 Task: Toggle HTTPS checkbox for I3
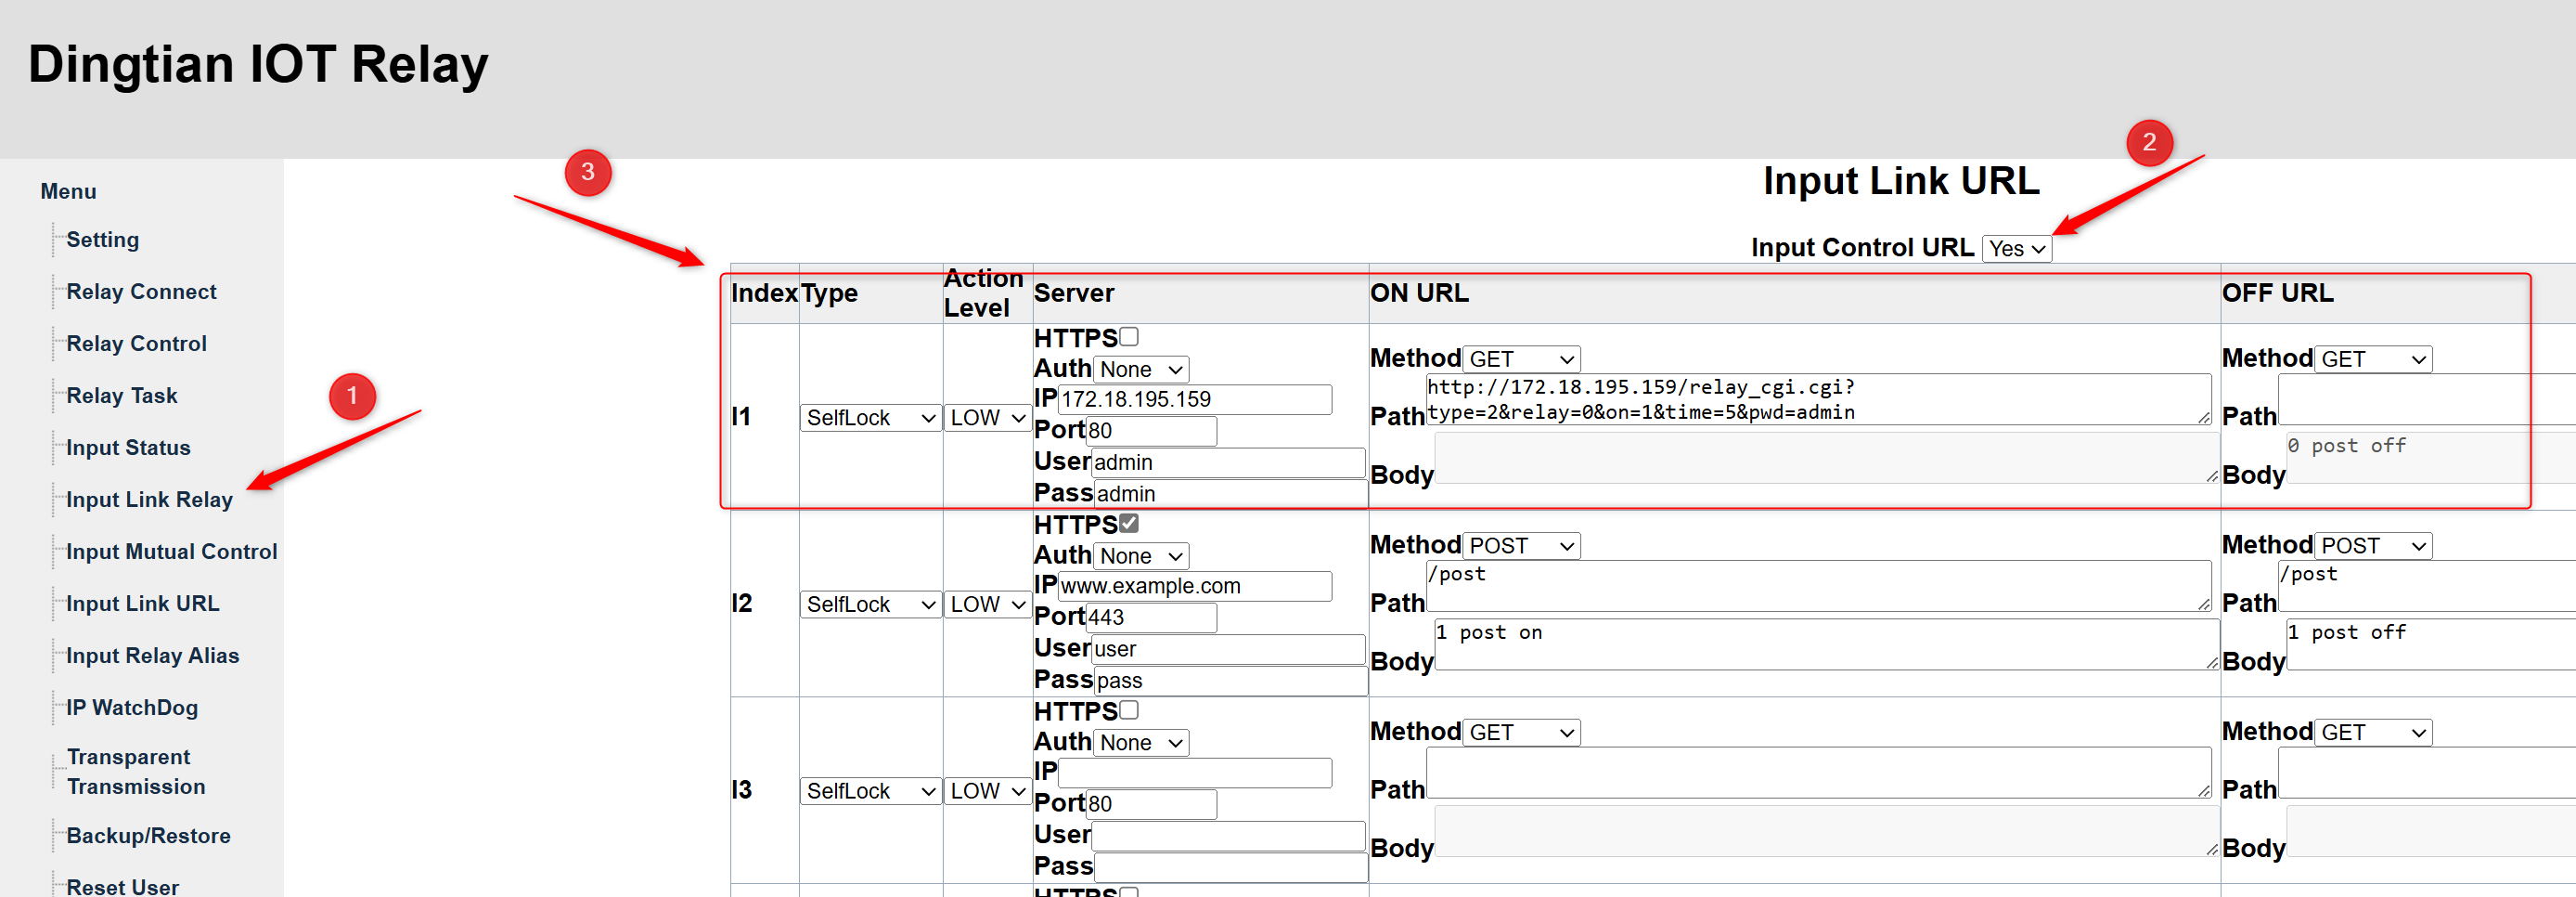pos(1129,709)
